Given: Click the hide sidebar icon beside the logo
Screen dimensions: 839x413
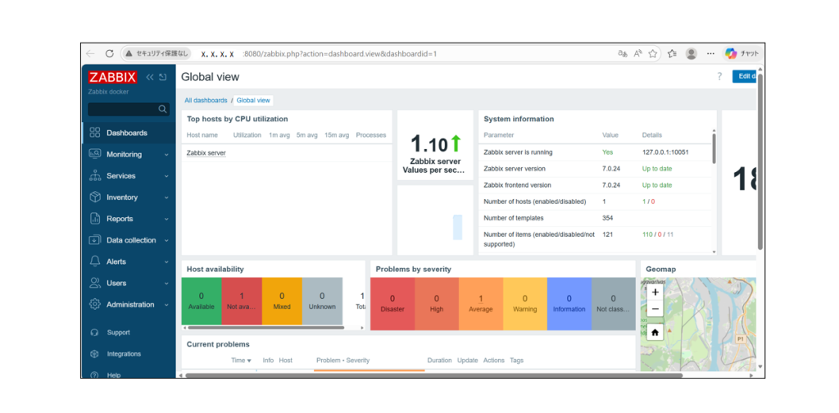Looking at the screenshot, I should 163,77.
